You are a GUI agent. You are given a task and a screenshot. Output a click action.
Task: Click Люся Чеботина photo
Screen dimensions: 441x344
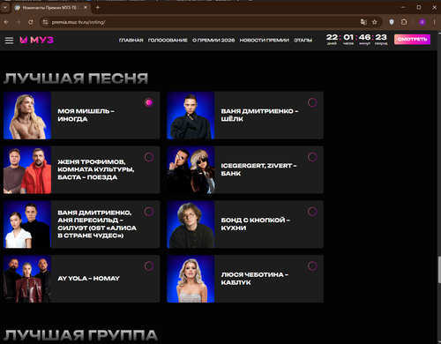191,279
